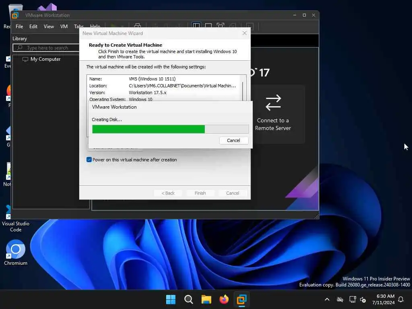Select the single window view toolbar icon
This screenshot has height=309, width=412.
click(208, 26)
